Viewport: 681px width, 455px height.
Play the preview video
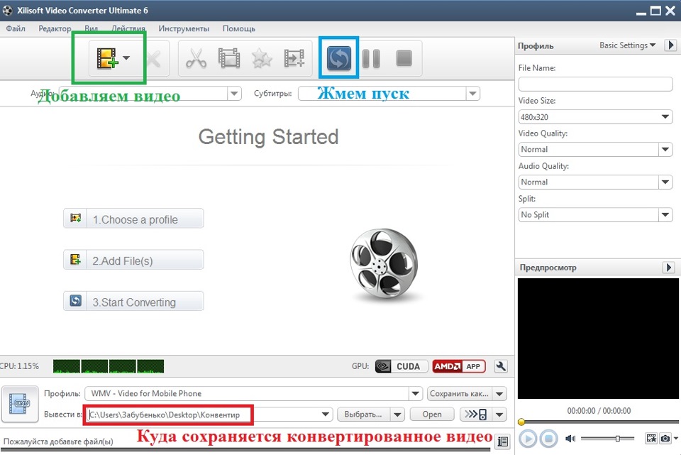(528, 439)
